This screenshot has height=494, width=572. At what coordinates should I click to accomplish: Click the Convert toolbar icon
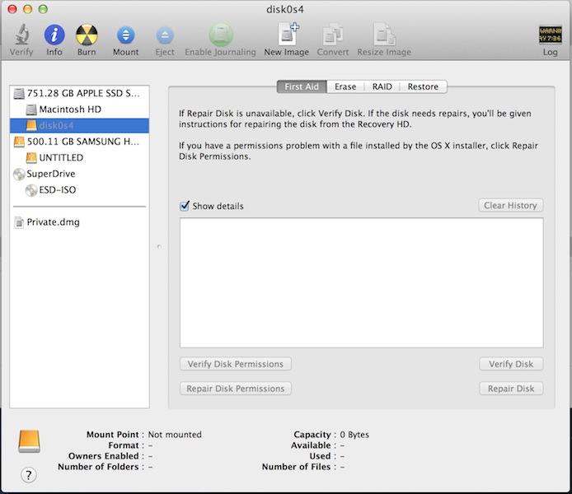pyautogui.click(x=333, y=35)
